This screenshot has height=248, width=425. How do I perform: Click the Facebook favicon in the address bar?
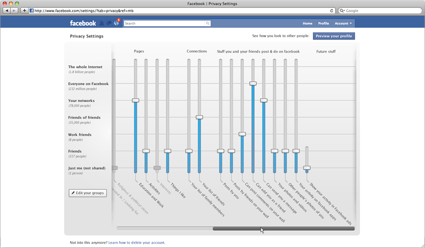tap(31, 10)
